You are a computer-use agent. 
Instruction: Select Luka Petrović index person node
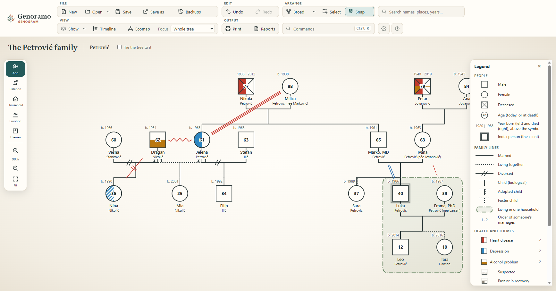tap(400, 193)
